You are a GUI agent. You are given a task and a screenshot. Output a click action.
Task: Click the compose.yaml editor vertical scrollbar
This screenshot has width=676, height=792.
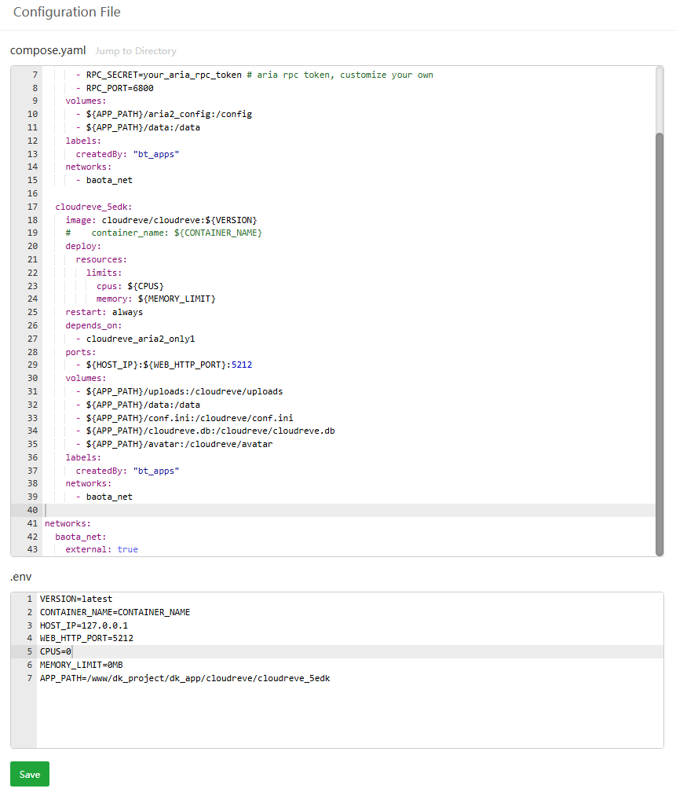[x=660, y=343]
